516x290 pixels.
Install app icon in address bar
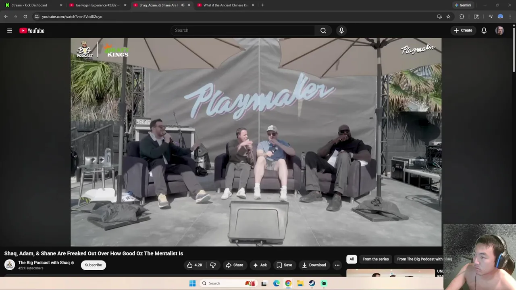point(439,17)
